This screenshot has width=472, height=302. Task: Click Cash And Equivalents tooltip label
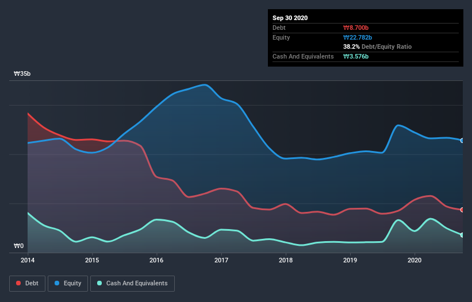(x=303, y=56)
